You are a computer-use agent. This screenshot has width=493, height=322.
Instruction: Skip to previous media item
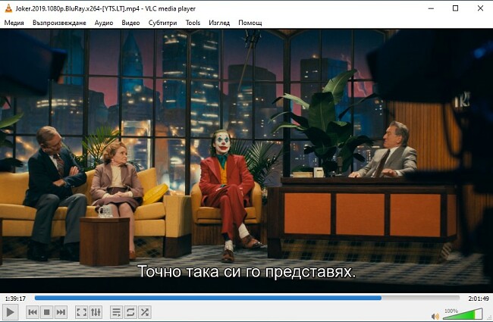33,312
